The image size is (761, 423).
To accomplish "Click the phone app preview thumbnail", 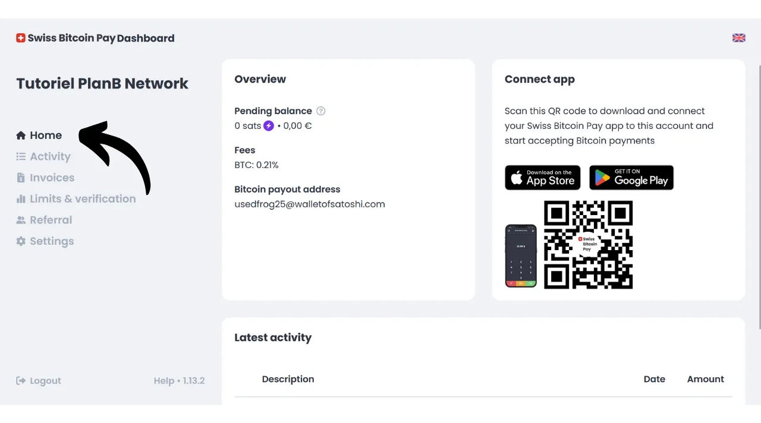I will [x=521, y=254].
